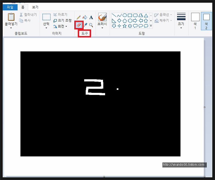Image resolution: width=215 pixels, height=180 pixels.
Task: Choose the Line shape
Action: [x=114, y=15]
